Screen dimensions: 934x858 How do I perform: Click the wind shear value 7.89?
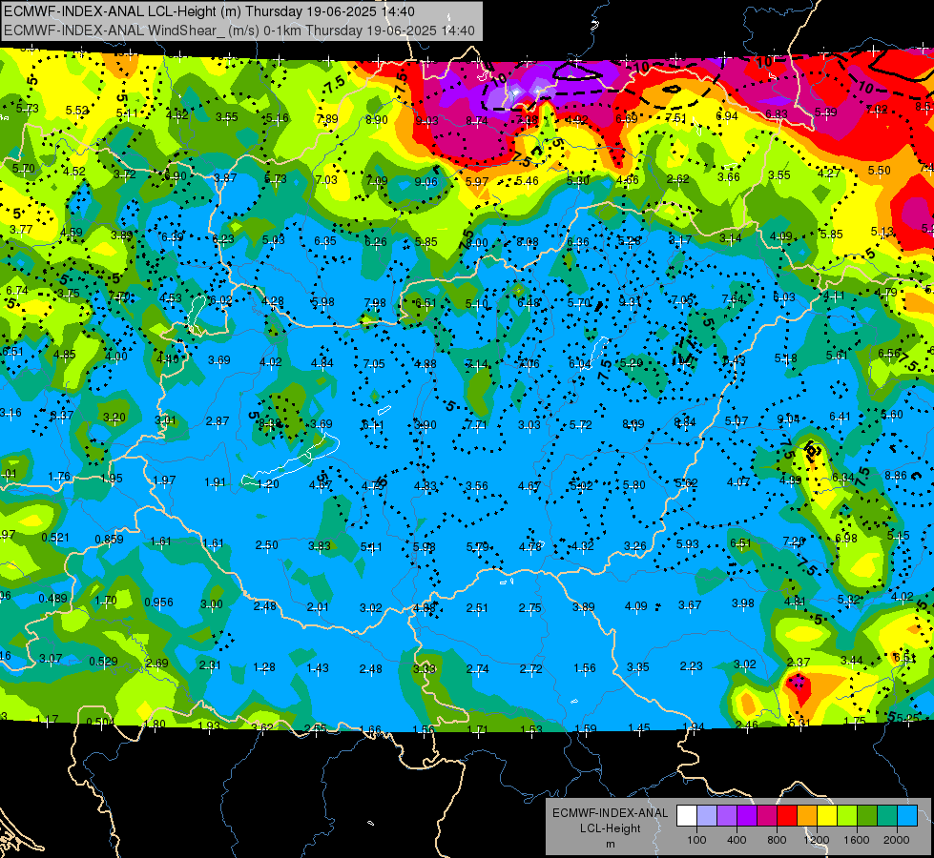[x=327, y=119]
